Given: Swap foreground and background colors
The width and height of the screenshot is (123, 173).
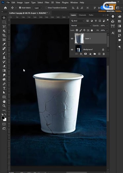Looking at the screenshot, I should click(5, 114).
